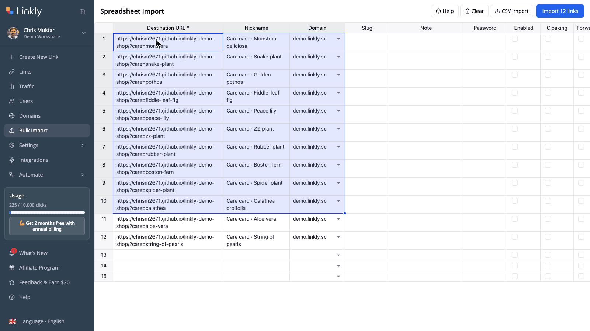Click the workflow icon beside Automate
The height and width of the screenshot is (331, 590).
(12, 175)
